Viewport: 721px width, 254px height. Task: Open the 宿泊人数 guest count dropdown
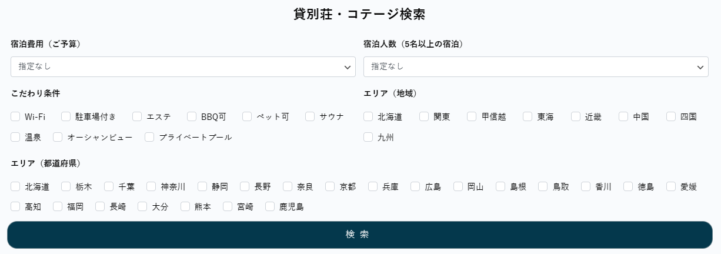coord(536,67)
